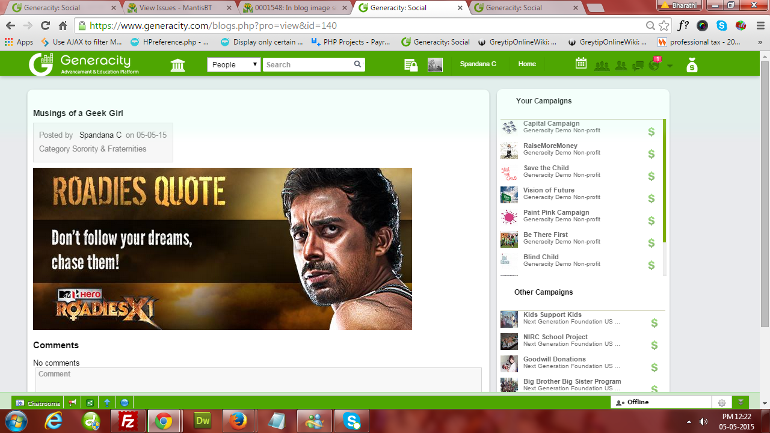The height and width of the screenshot is (433, 770).
Task: Launch FileZilla from the taskbar
Action: pyautogui.click(x=128, y=421)
